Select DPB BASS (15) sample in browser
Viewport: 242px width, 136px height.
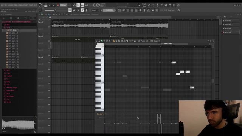[14, 67]
